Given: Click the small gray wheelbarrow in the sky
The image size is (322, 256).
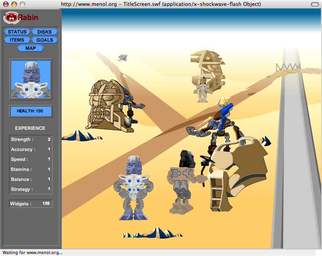Looking at the screenshot, I should click(x=123, y=57).
